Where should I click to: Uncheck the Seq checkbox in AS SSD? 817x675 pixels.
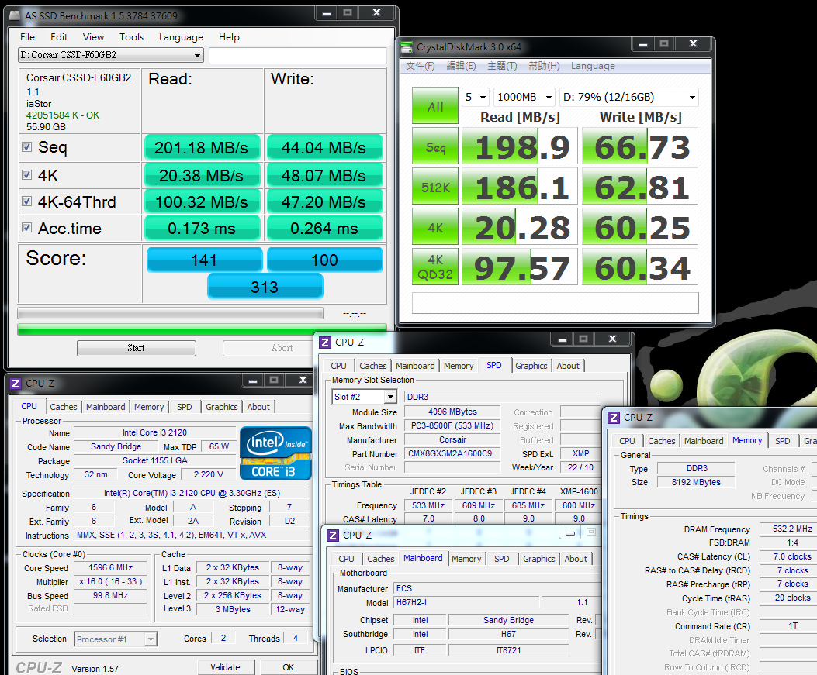pyautogui.click(x=27, y=147)
